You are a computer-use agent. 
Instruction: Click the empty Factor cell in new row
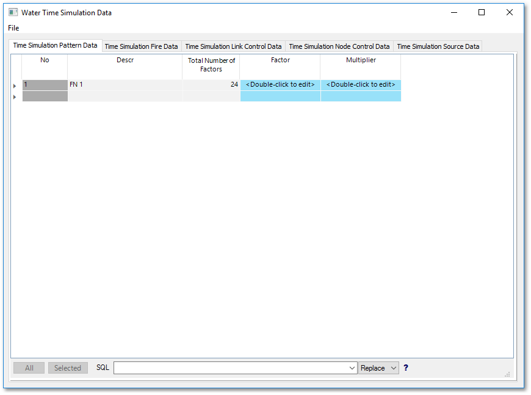pos(280,96)
